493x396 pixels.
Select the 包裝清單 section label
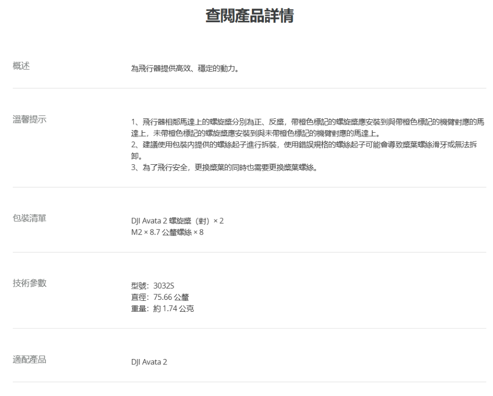(x=30, y=218)
